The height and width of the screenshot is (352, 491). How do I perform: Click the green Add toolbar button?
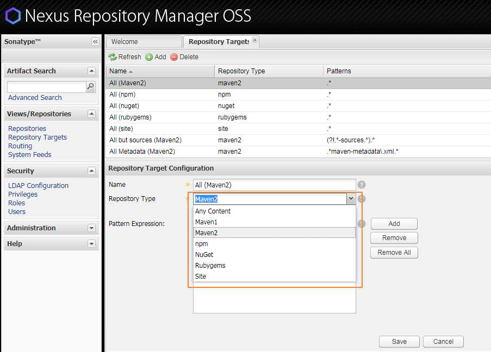click(156, 57)
